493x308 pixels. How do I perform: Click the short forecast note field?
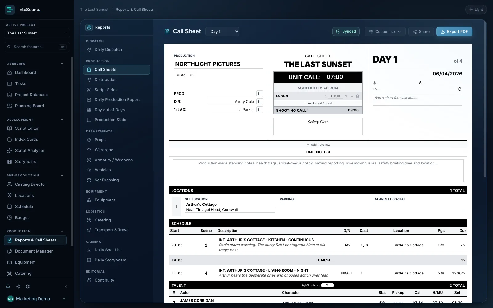pyautogui.click(x=417, y=100)
